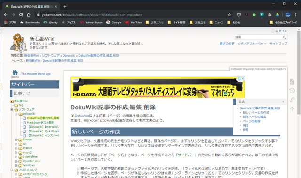This screenshot has height=178, width=301.
Task: Expand the macOS folder node
Action: point(16,148)
